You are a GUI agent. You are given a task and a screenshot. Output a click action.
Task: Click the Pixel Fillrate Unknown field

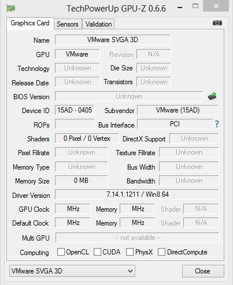(82, 152)
